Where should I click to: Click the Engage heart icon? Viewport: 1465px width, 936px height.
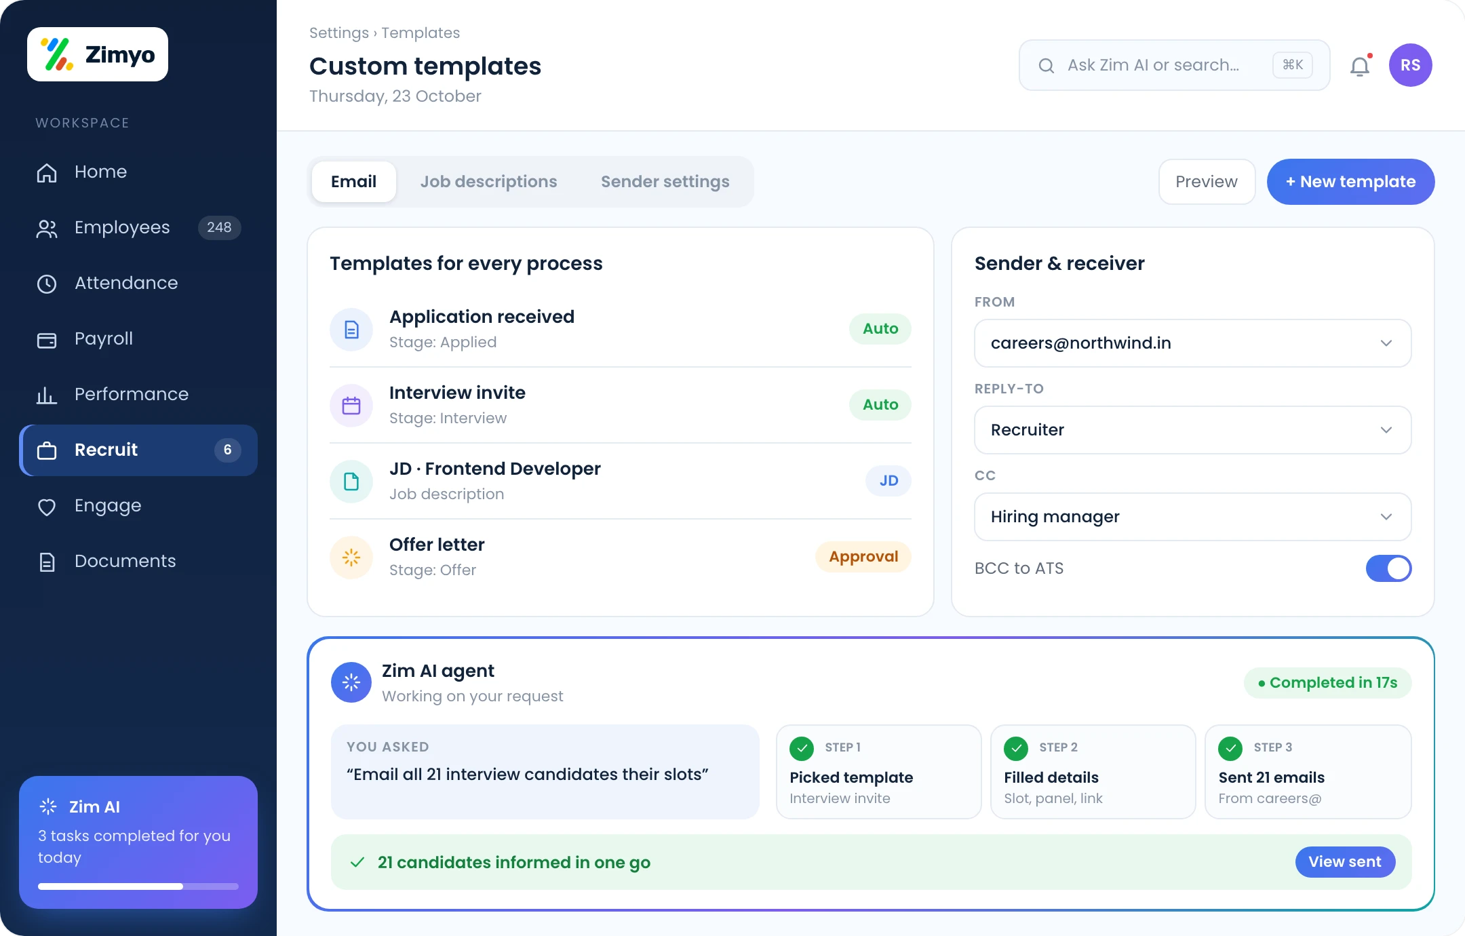[47, 506]
